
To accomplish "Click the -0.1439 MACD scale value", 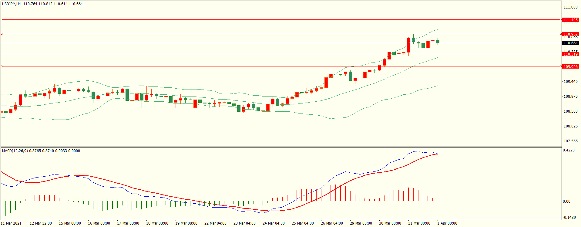I will 569,218.
